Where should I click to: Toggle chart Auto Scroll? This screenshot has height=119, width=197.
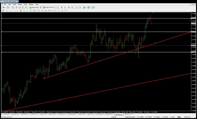point(77,8)
